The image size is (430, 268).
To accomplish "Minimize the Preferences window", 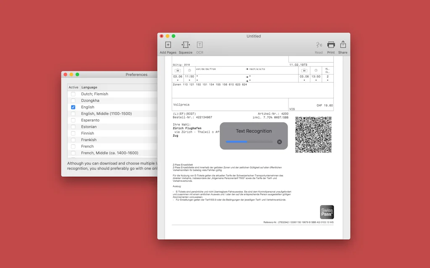I will point(71,75).
